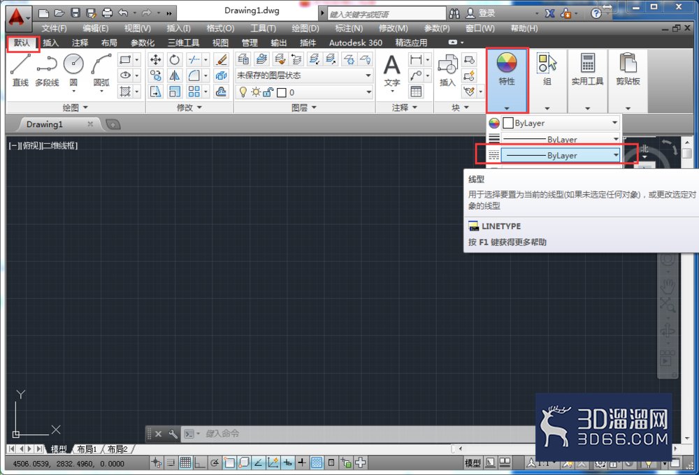The width and height of the screenshot is (699, 475).
Task: Toggle Object Snap in status bar
Action: pos(229,463)
